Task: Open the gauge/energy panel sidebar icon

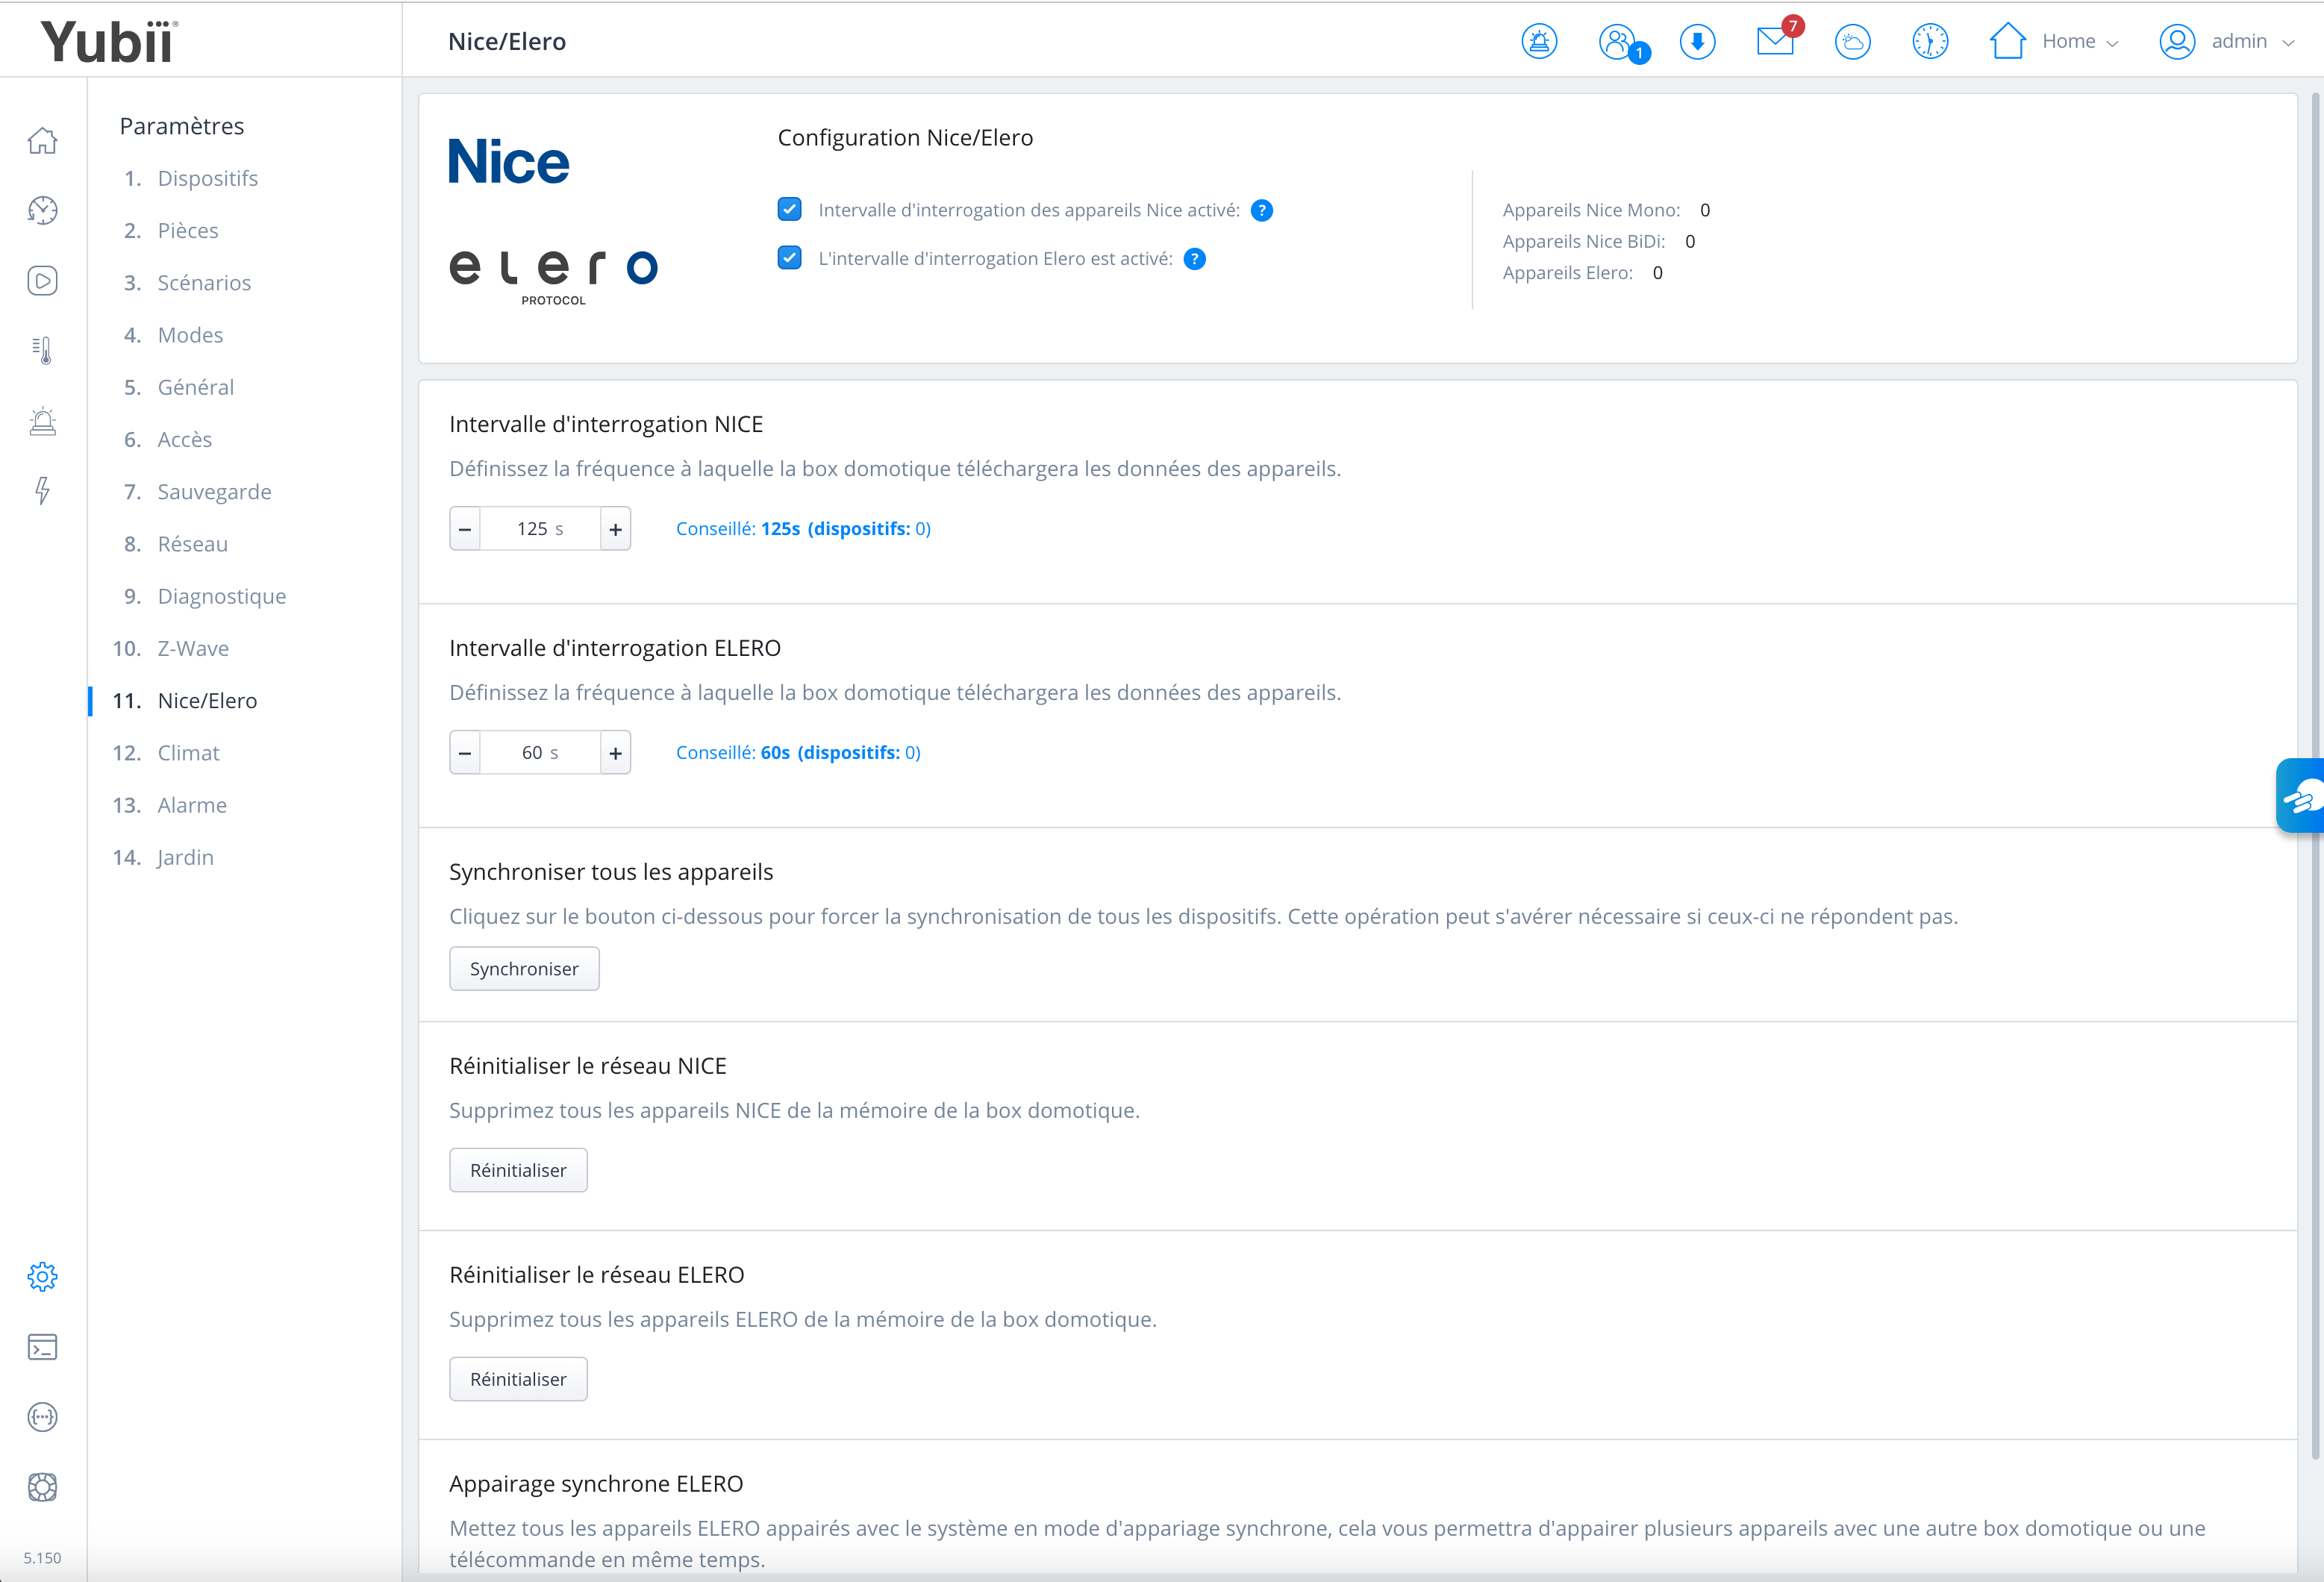Action: (x=42, y=210)
